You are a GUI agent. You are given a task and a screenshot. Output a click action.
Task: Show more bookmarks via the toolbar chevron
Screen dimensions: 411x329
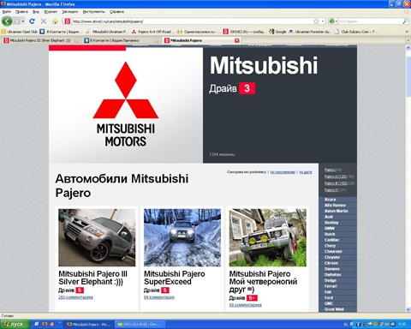pyautogui.click(x=408, y=32)
